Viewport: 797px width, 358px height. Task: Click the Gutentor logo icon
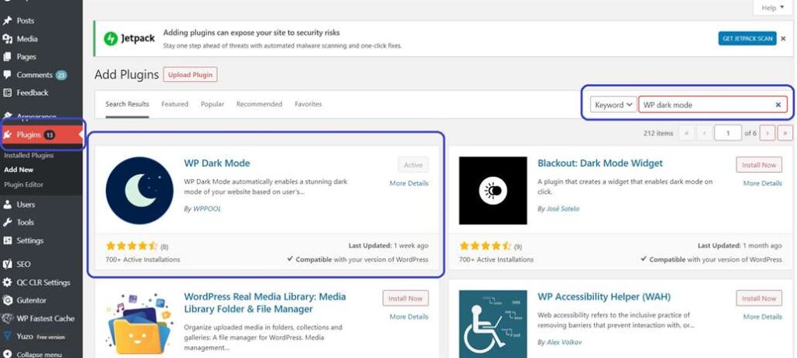[7, 300]
